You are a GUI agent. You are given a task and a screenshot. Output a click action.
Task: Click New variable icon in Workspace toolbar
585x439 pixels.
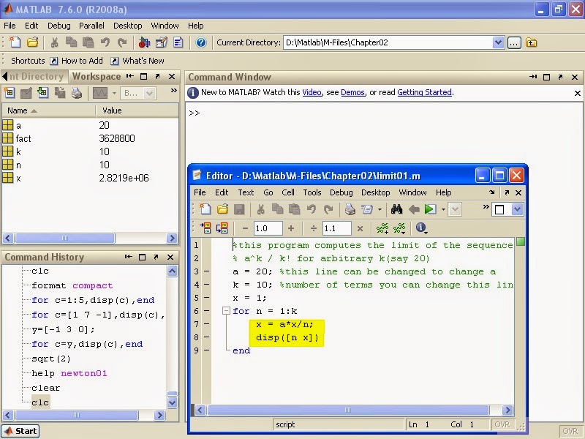pyautogui.click(x=9, y=93)
